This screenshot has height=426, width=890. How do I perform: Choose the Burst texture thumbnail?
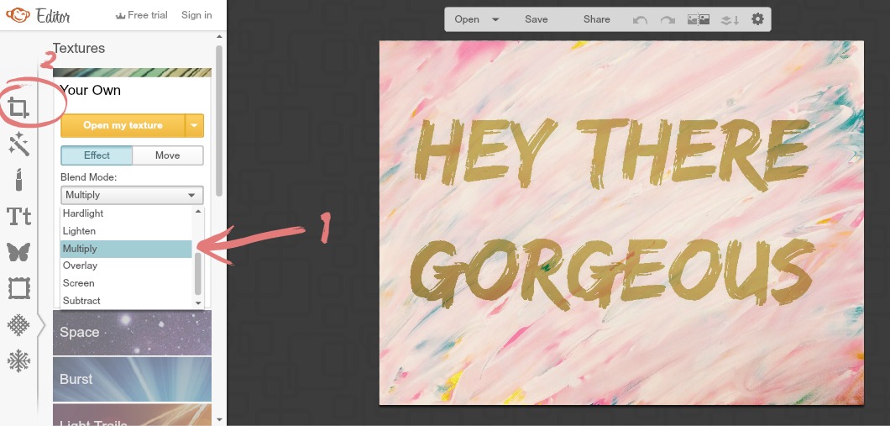132,380
